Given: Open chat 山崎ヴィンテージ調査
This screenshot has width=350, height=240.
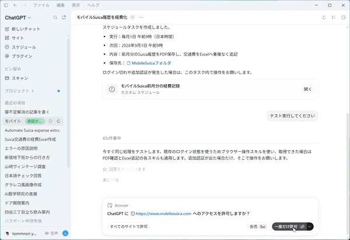Looking at the screenshot, I should [25, 166].
